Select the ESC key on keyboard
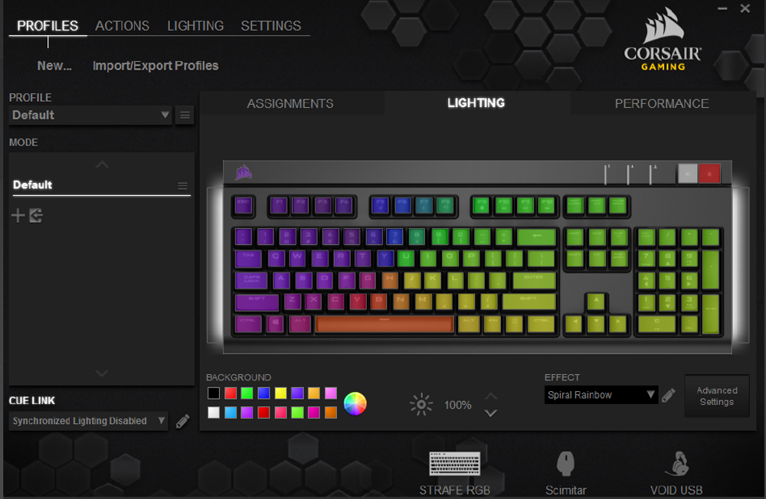 point(244,206)
